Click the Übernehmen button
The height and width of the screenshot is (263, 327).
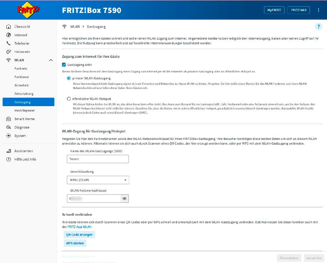click(289, 258)
